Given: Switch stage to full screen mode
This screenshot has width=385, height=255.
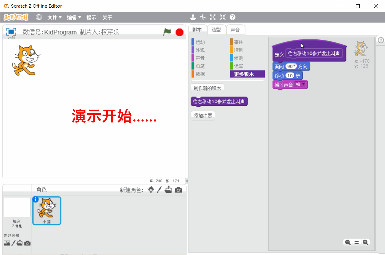Looking at the screenshot, I should 11,32.
